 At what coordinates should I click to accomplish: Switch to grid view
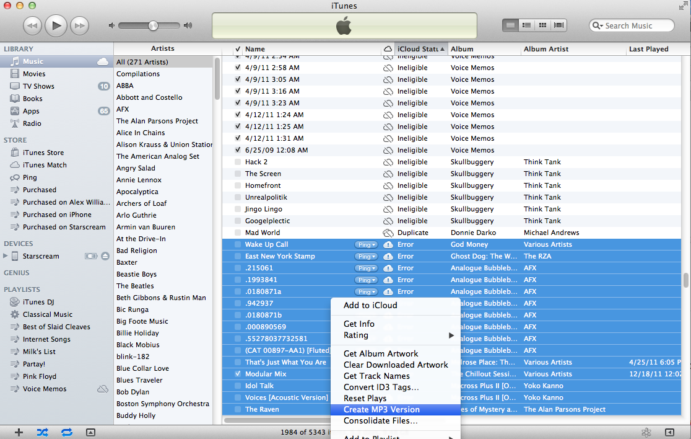(x=543, y=25)
